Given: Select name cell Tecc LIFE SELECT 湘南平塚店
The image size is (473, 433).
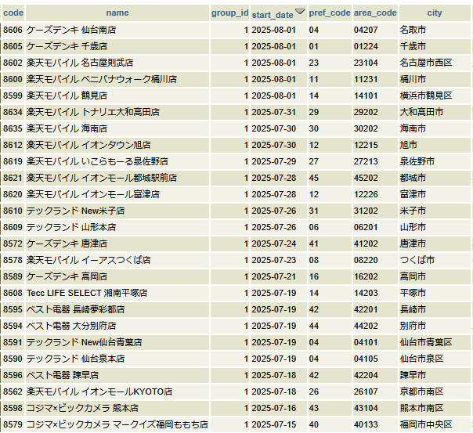Looking at the screenshot, I should click(x=117, y=293).
